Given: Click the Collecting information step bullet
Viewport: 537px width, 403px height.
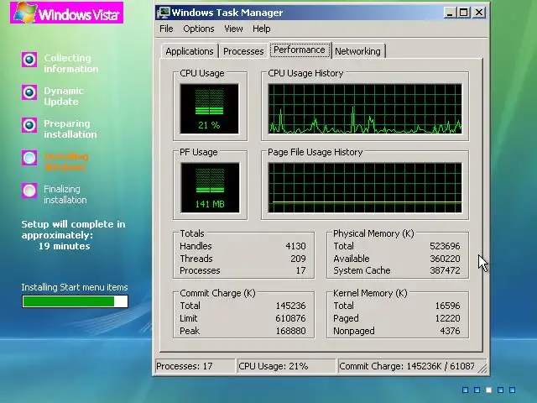Looking at the screenshot, I should coord(29,60).
